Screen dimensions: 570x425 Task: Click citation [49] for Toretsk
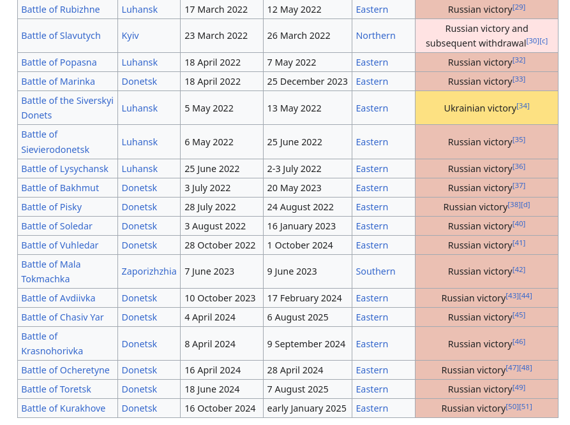click(x=519, y=387)
